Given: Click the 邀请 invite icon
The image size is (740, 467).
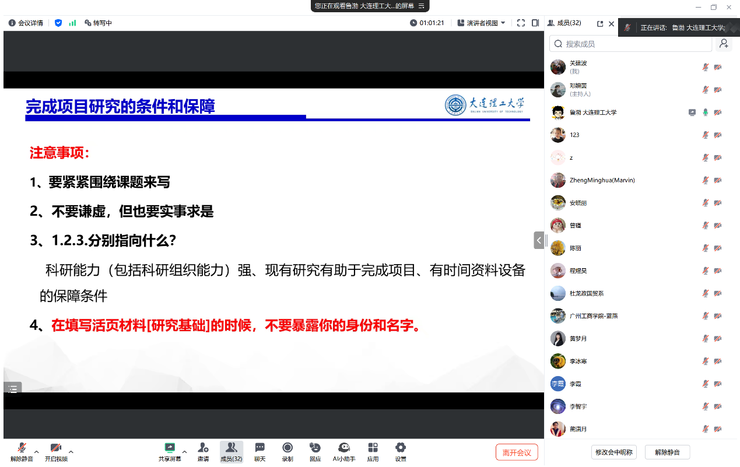Looking at the screenshot, I should coord(203,451).
